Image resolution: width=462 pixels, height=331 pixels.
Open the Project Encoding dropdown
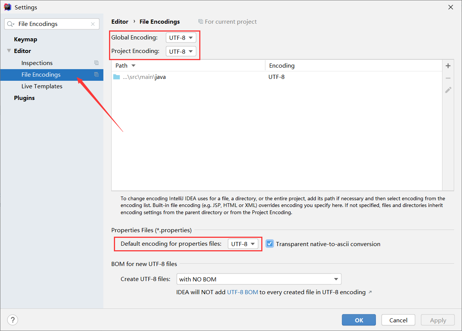[x=181, y=51]
